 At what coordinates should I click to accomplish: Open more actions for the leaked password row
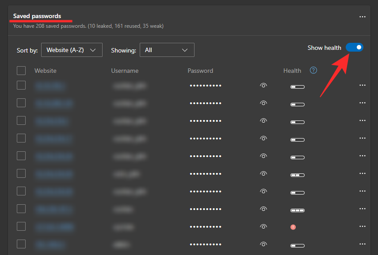tap(362, 227)
